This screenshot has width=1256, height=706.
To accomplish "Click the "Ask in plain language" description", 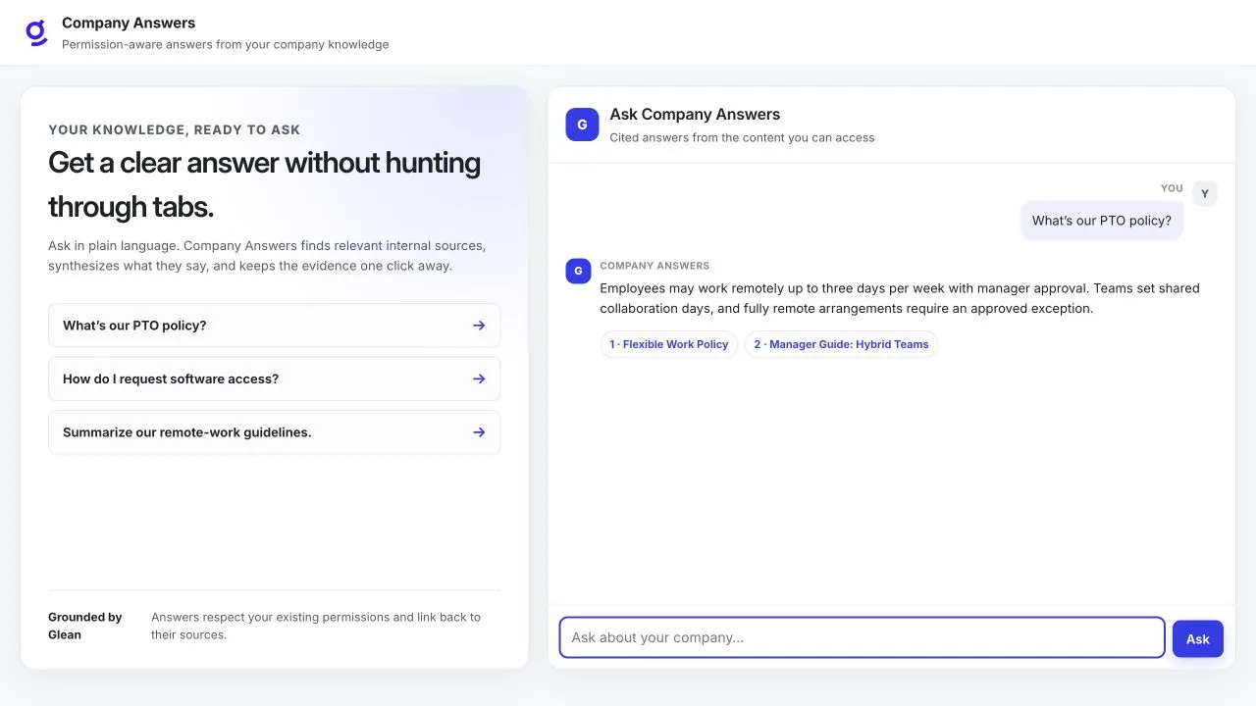I will click(267, 256).
